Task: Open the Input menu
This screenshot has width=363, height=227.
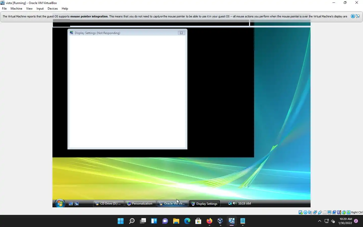Action: click(x=40, y=9)
